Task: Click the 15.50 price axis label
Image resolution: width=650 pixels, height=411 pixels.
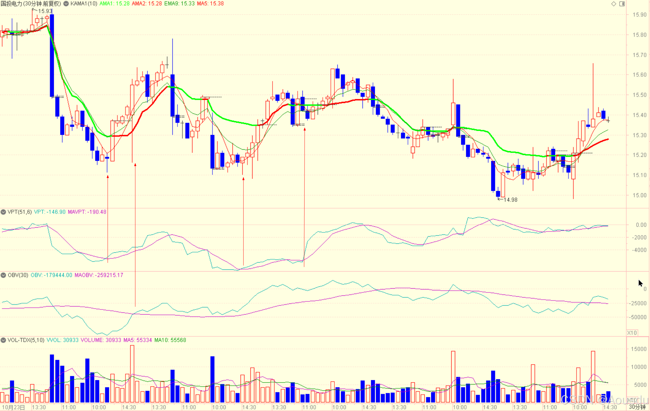Action: pos(639,95)
